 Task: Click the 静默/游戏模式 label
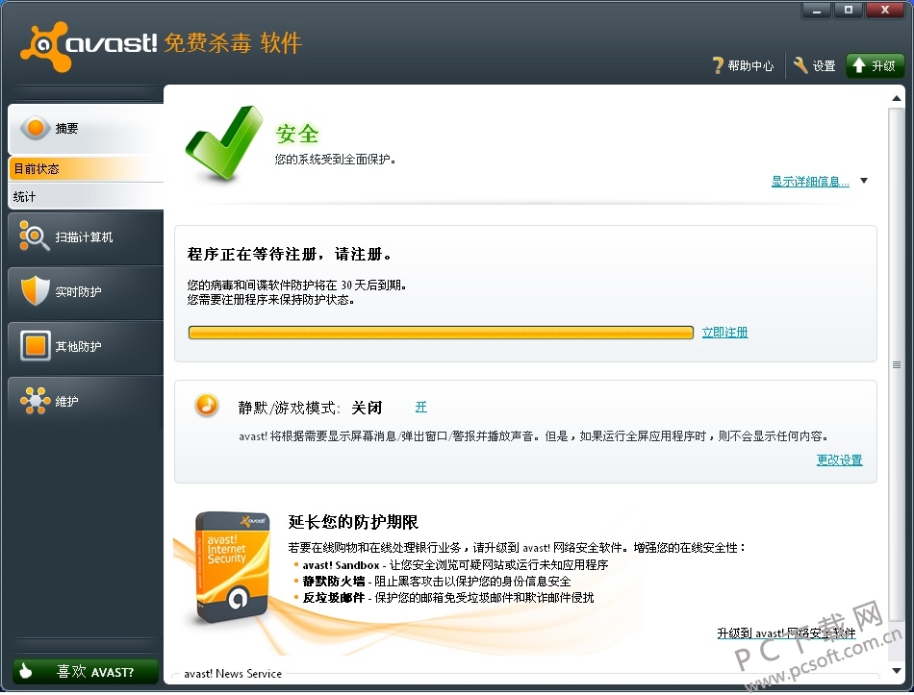click(x=288, y=408)
